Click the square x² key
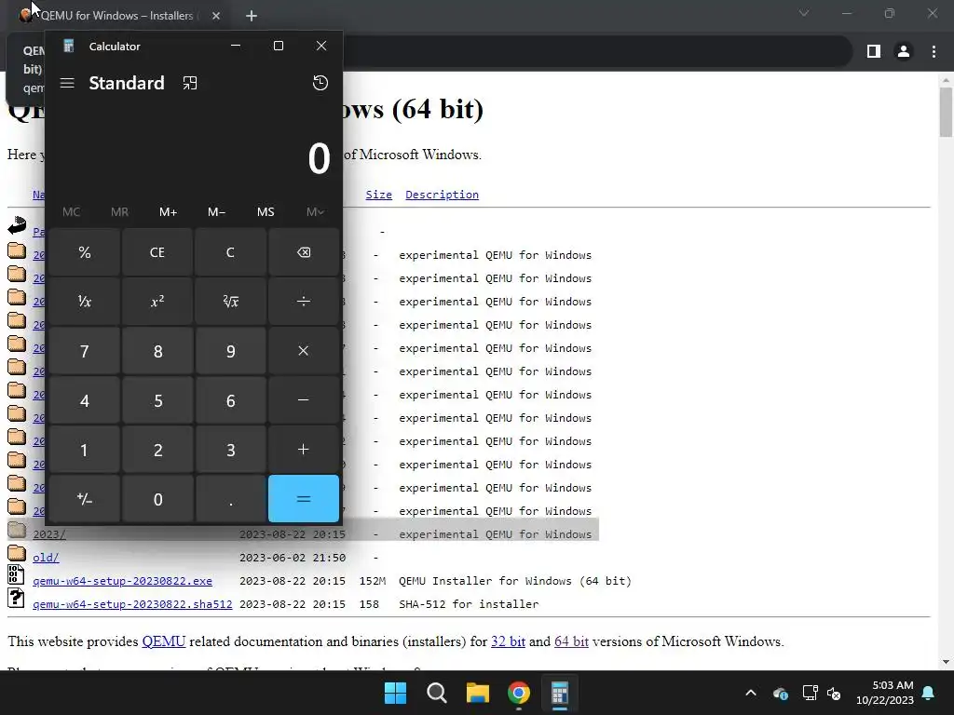The width and height of the screenshot is (954, 715). click(x=157, y=302)
